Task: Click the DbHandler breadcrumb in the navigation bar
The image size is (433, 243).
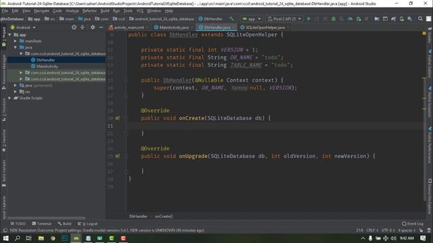Action: click(210, 19)
